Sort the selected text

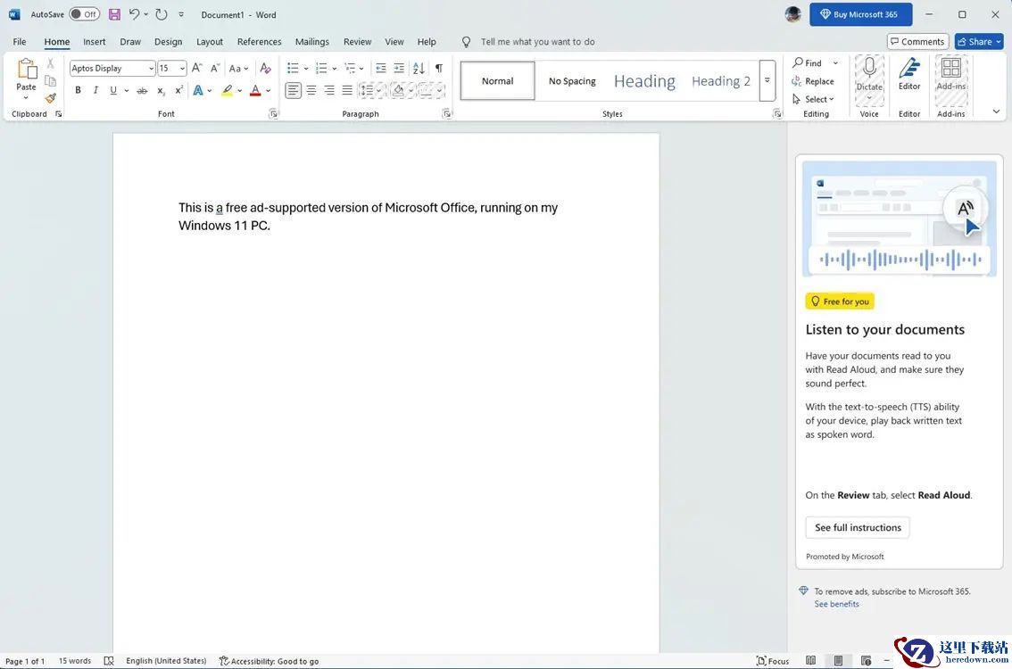[419, 68]
